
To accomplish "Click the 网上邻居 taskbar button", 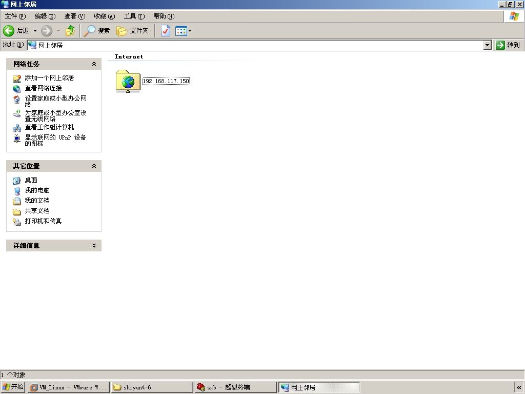I will (x=319, y=387).
